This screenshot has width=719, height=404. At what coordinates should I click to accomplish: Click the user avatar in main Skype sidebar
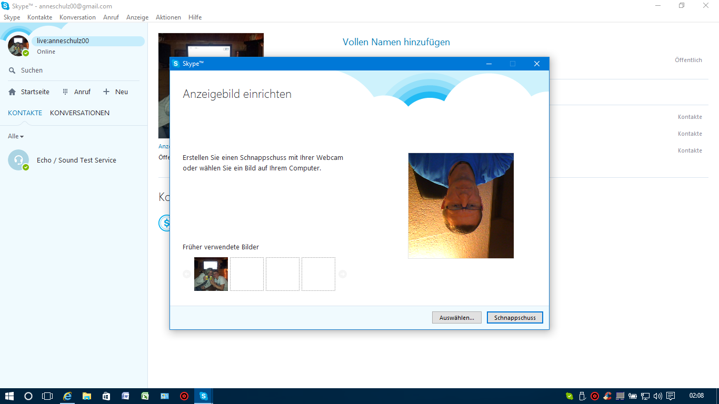coord(18,46)
